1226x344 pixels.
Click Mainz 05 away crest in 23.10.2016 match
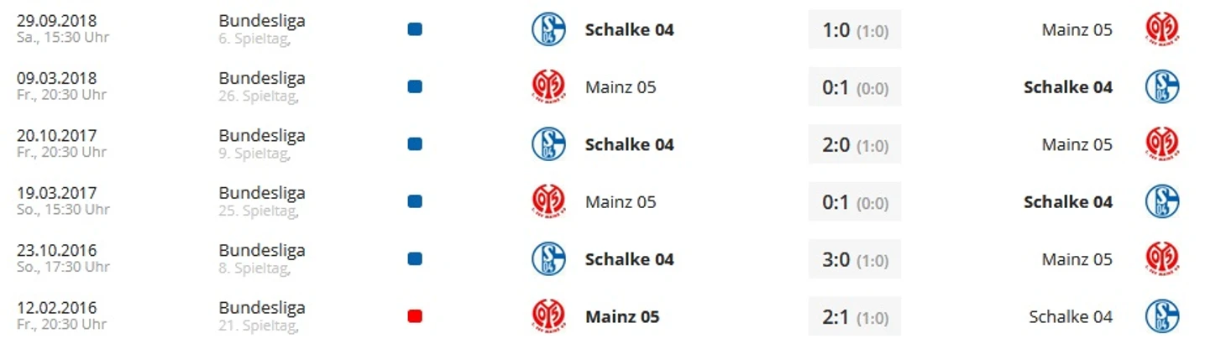tap(1162, 258)
